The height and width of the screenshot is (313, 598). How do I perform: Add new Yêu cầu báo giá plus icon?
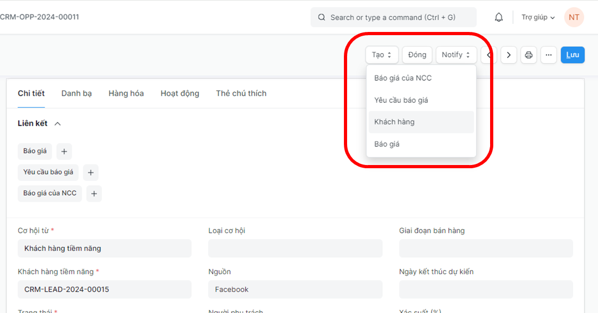pos(90,172)
